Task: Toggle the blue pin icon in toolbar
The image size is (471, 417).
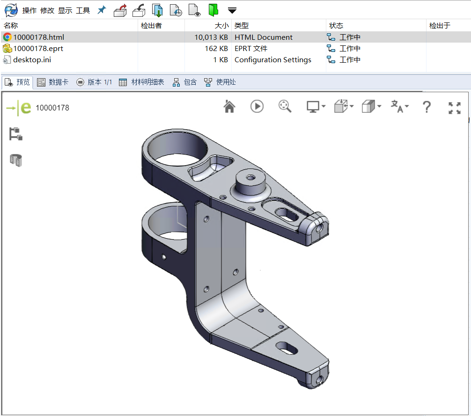Action: [102, 10]
